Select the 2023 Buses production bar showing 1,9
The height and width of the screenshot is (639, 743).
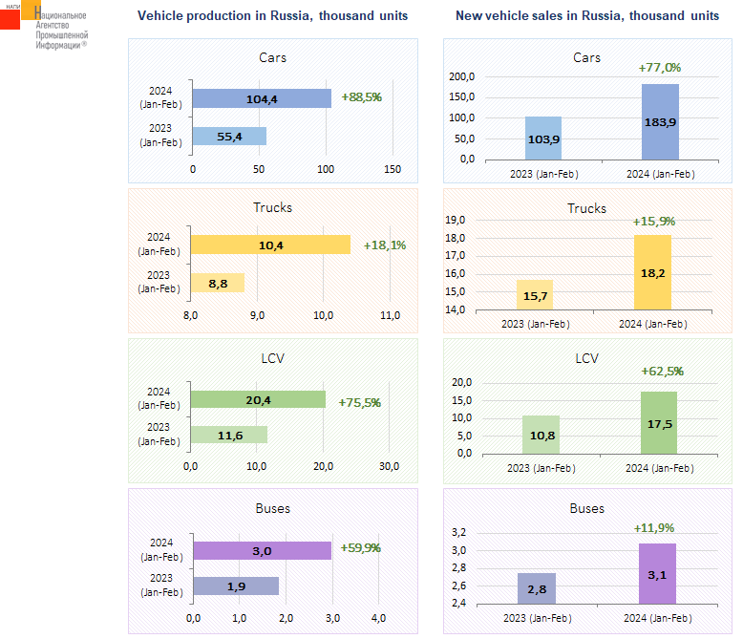coord(236,586)
